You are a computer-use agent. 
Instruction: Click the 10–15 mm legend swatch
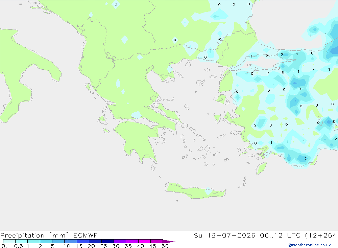[71, 241]
